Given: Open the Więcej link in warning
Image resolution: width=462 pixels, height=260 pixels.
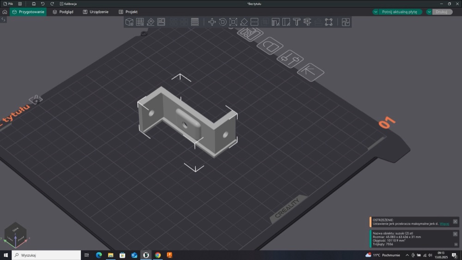Looking at the screenshot, I should click(444, 224).
